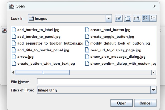Select read_url_to_display_page.jpg
165x110 pixels.
click(116, 50)
